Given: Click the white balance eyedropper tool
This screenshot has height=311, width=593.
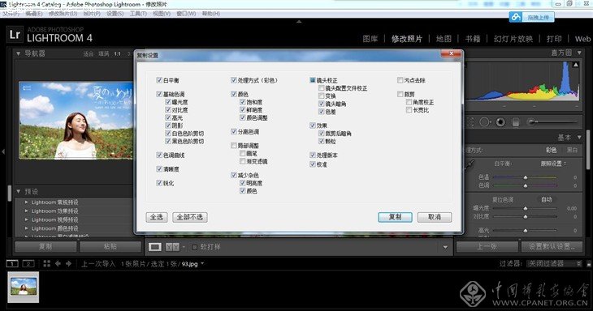Looking at the screenshot, I should tap(470, 164).
